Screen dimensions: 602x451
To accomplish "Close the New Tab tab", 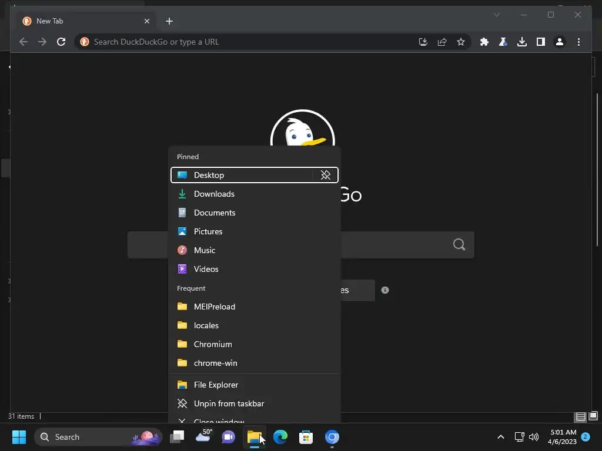I will coord(146,21).
